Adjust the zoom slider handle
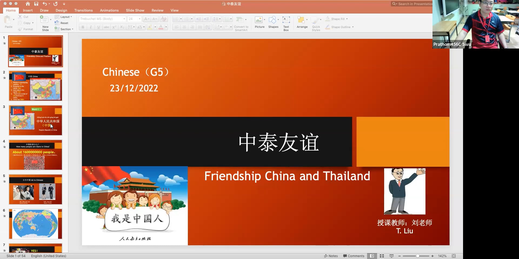519x259 pixels. [418, 256]
